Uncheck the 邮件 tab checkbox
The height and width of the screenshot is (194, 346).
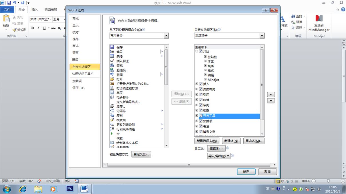click(201, 100)
